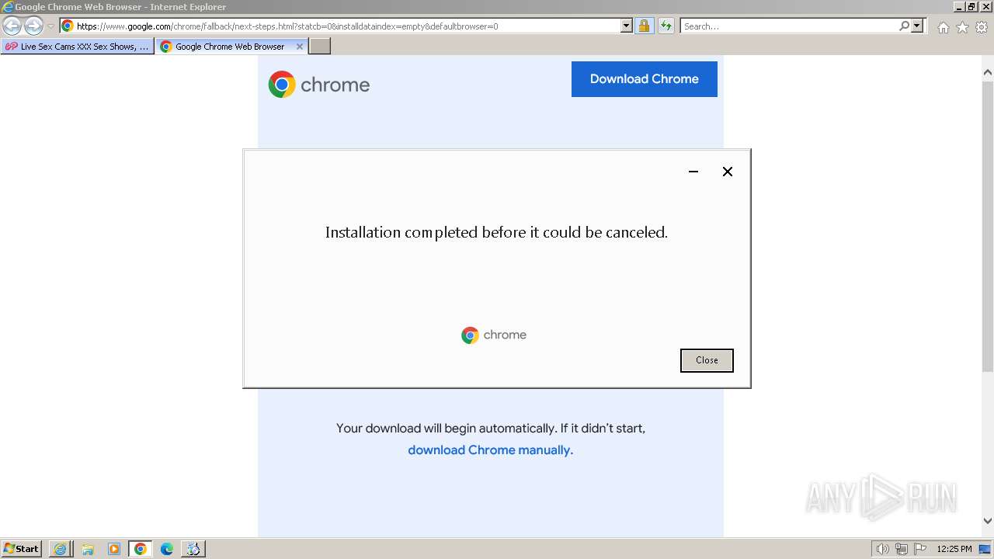The width and height of the screenshot is (994, 559).
Task: Open IE Tools gear icon
Action: pyautogui.click(x=982, y=27)
